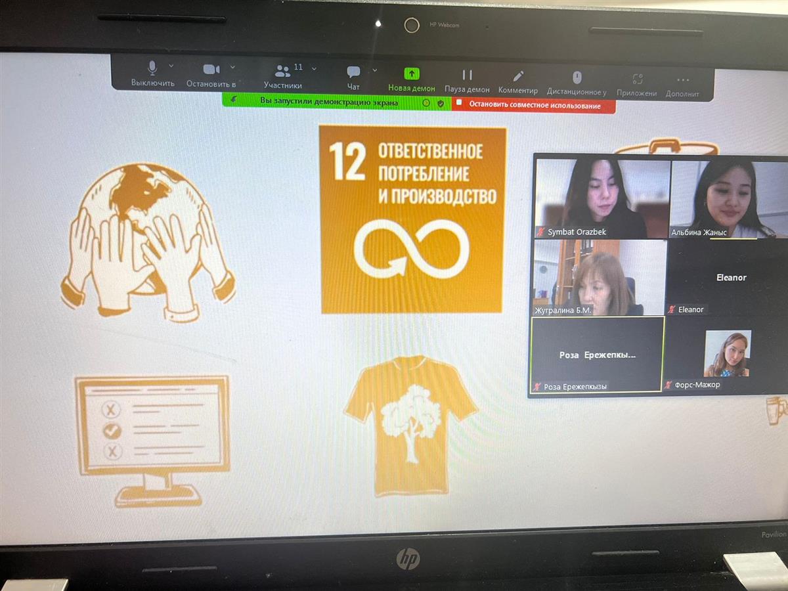Click the Symbat Orazbek name label
Image resolution: width=788 pixels, height=591 pixels.
[x=577, y=232]
